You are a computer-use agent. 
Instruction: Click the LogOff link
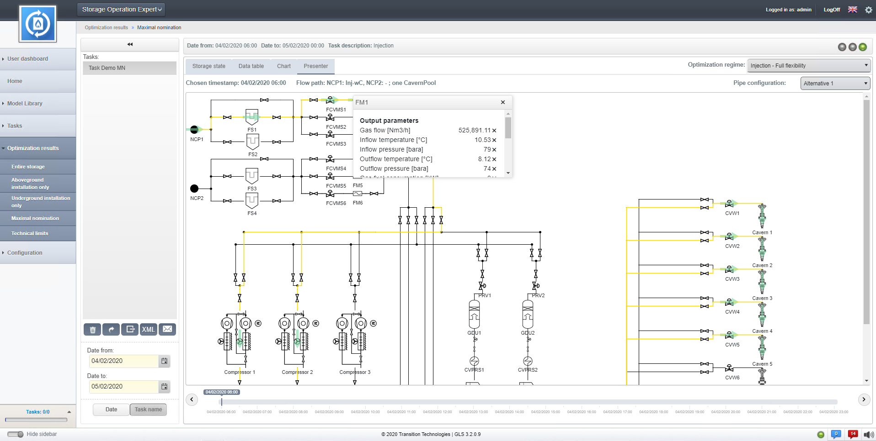831,10
